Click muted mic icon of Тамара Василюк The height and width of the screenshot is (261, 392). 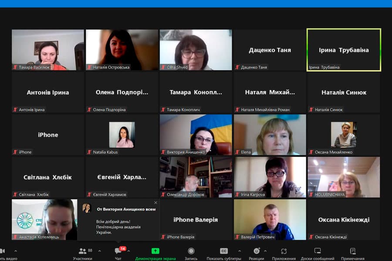click(15, 67)
